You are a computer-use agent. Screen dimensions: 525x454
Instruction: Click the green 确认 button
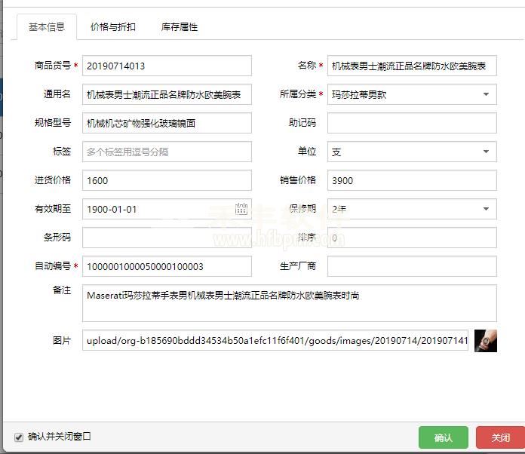tap(444, 437)
